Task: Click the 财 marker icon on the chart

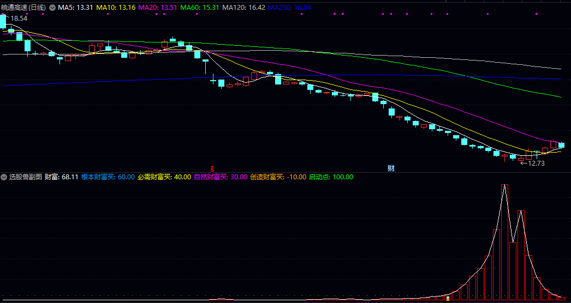Action: (x=391, y=168)
